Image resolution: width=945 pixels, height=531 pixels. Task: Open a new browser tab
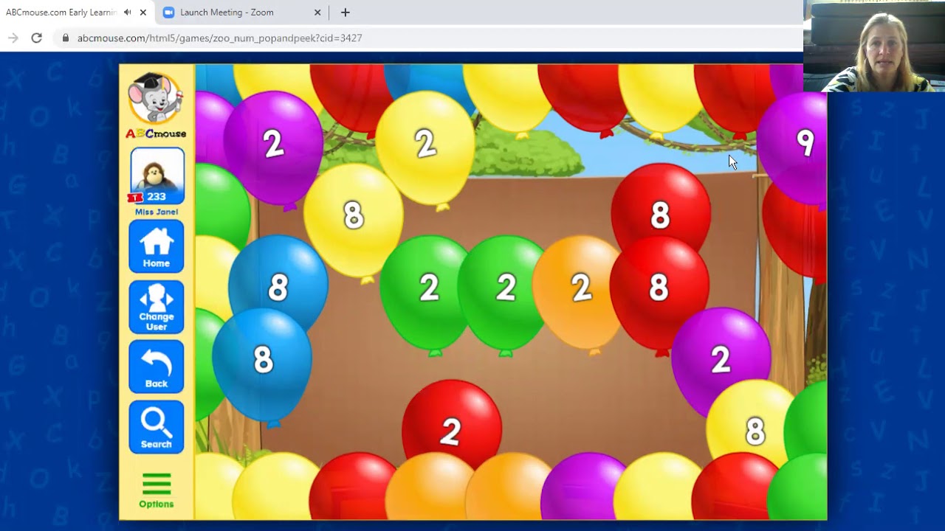point(345,13)
